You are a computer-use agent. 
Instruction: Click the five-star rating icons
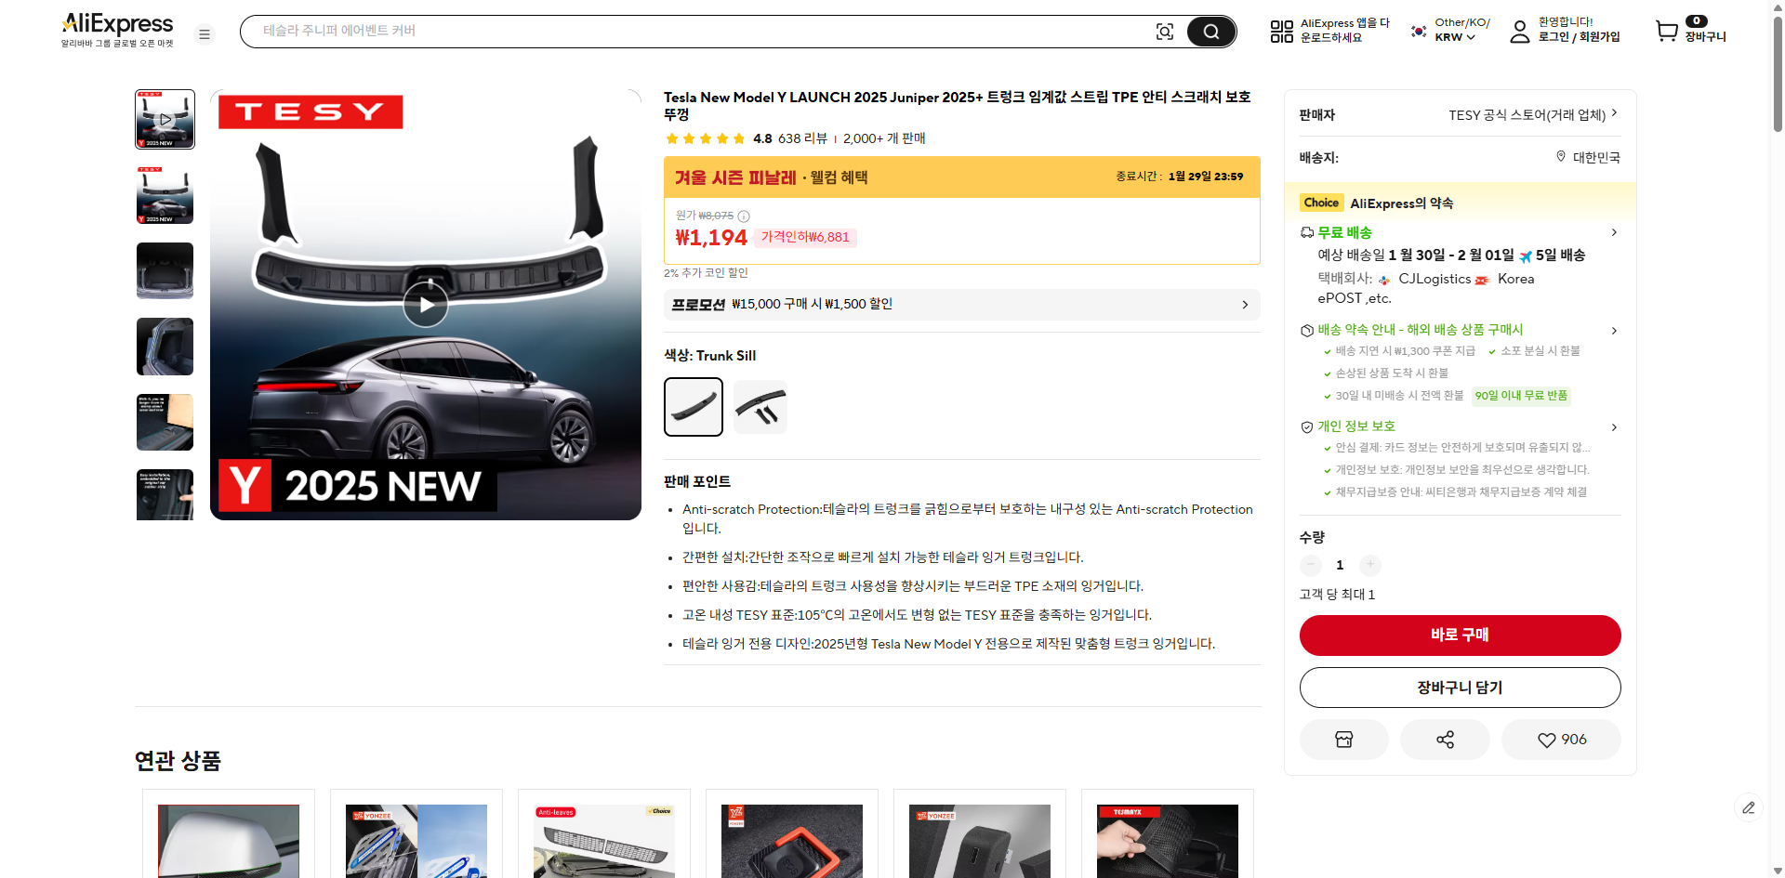click(706, 138)
